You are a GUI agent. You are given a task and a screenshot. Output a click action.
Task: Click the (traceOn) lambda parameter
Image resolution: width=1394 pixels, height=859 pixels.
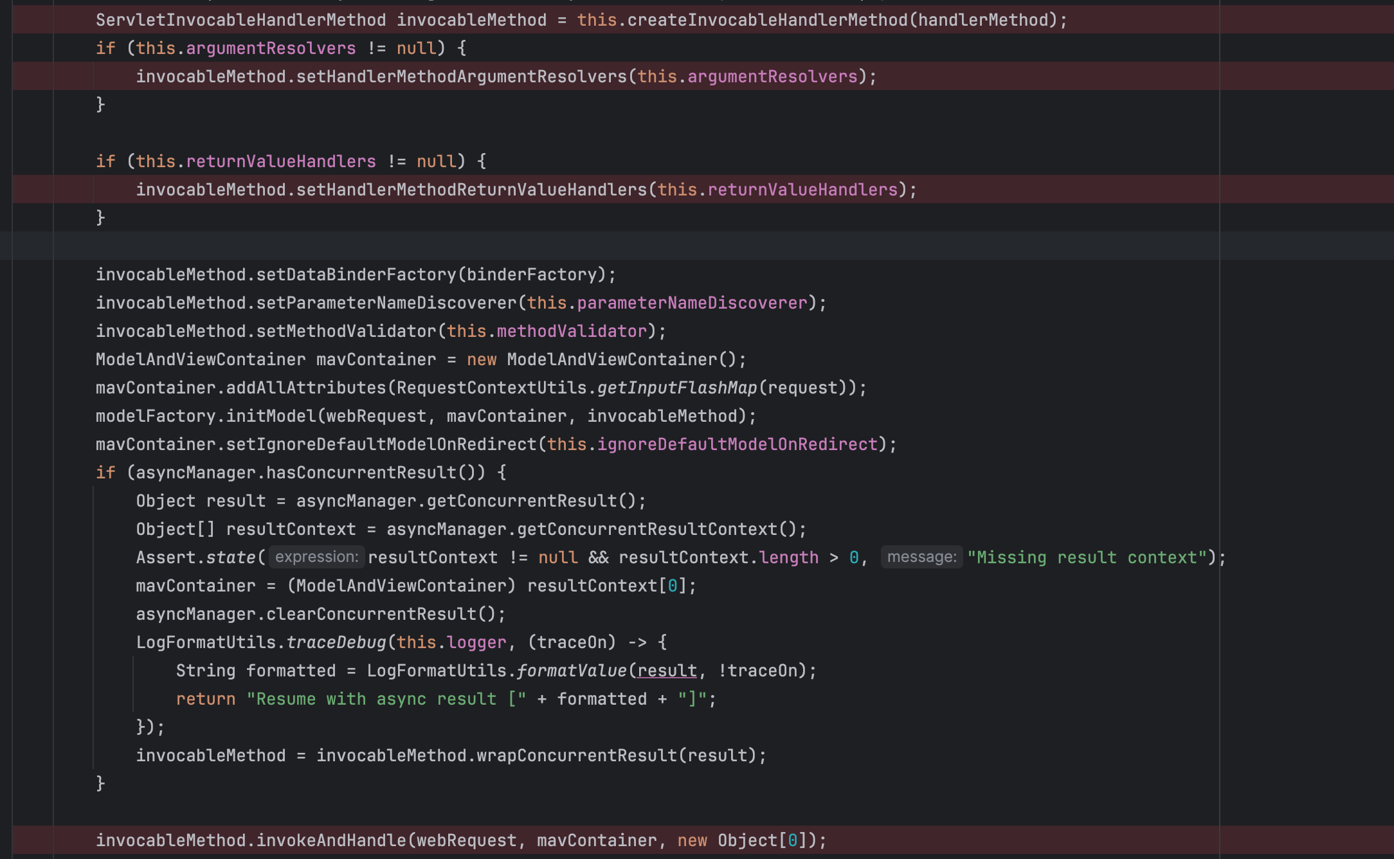coord(572,642)
